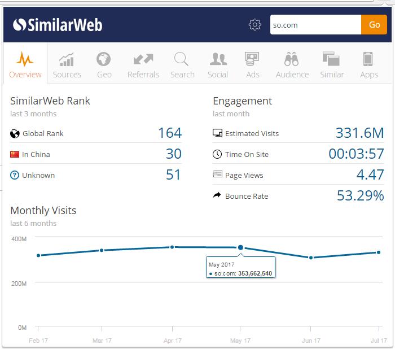Click the In China rank 30
Viewport: 395px width, 349px height.
173,154
